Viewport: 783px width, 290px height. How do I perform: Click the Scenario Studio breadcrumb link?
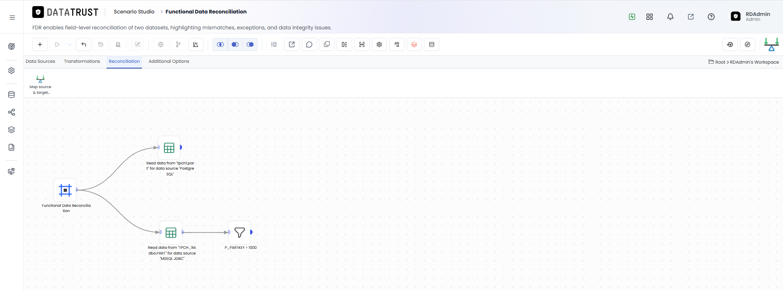point(134,12)
